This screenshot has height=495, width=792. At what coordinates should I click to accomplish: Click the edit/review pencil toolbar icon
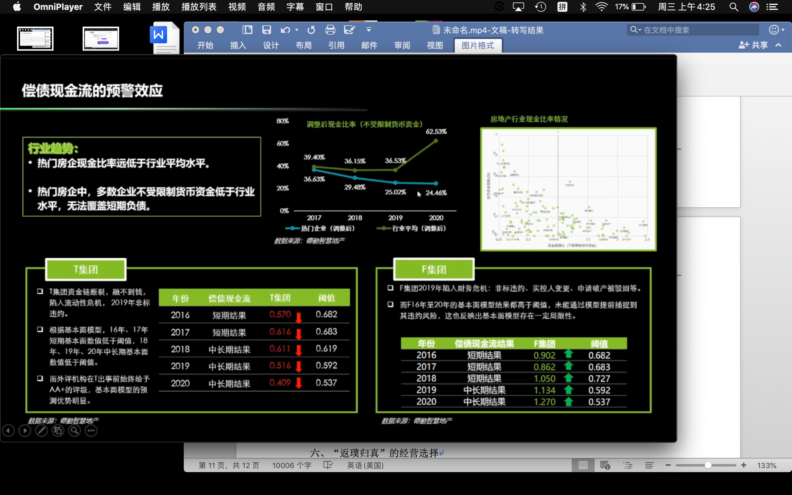350,30
